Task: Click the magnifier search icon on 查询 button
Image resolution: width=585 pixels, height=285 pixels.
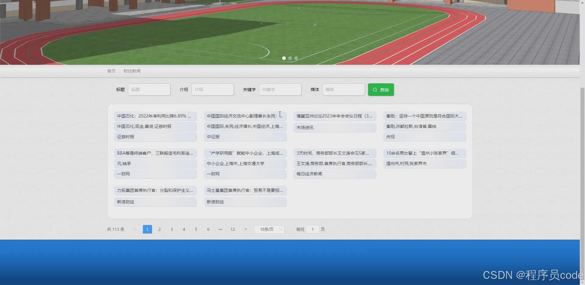Action: 375,90
